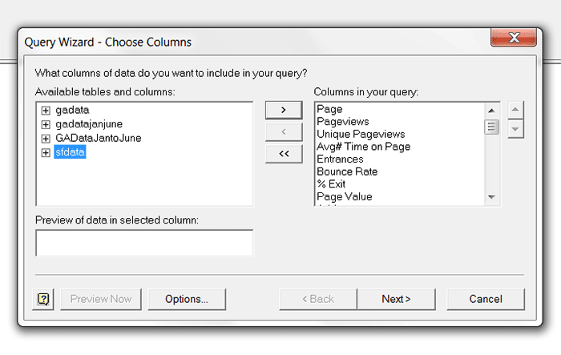Click the help question mark icon
This screenshot has height=355, width=561.
(x=43, y=299)
